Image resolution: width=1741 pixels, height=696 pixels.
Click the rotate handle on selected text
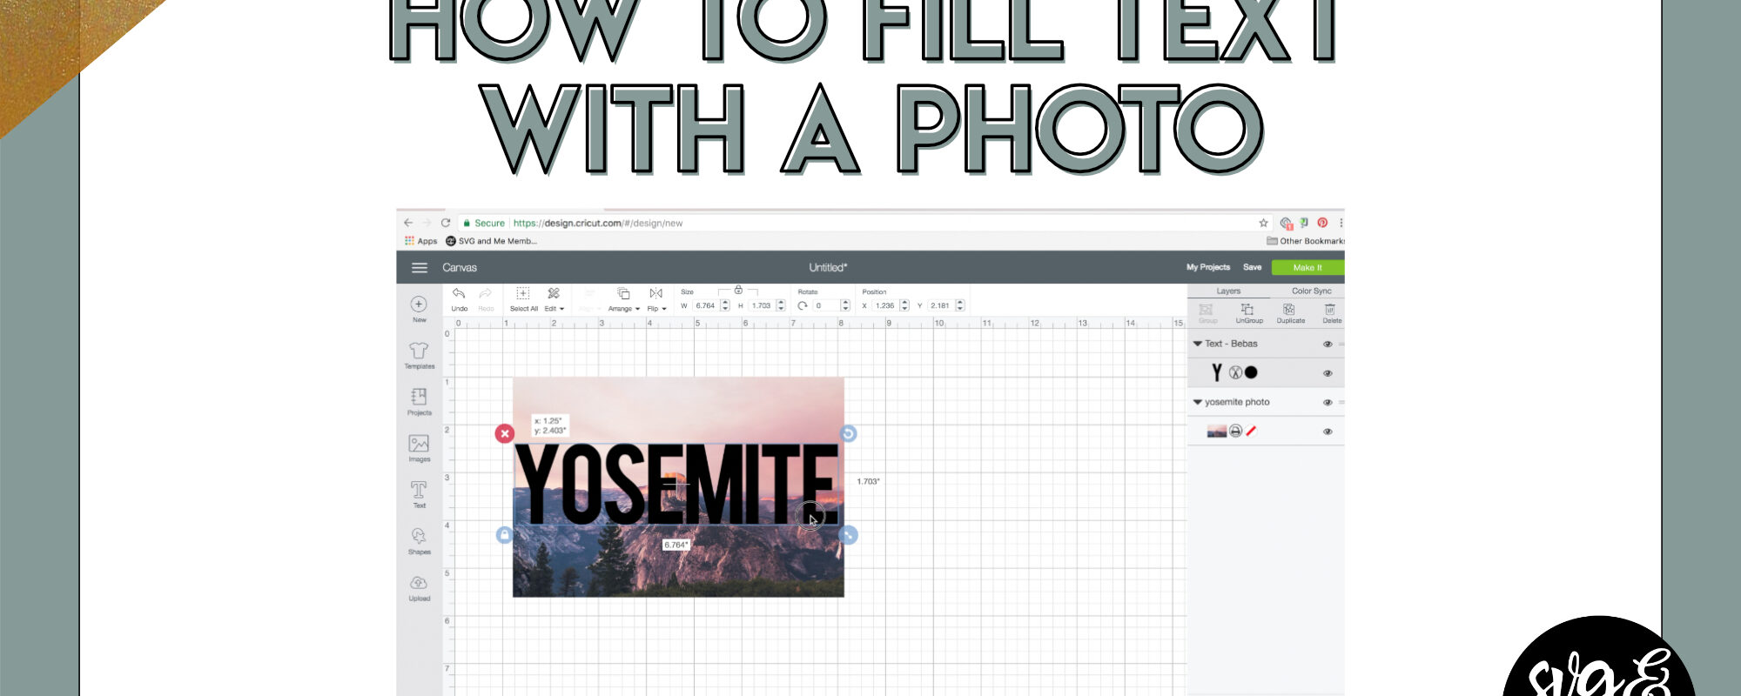[x=849, y=433]
